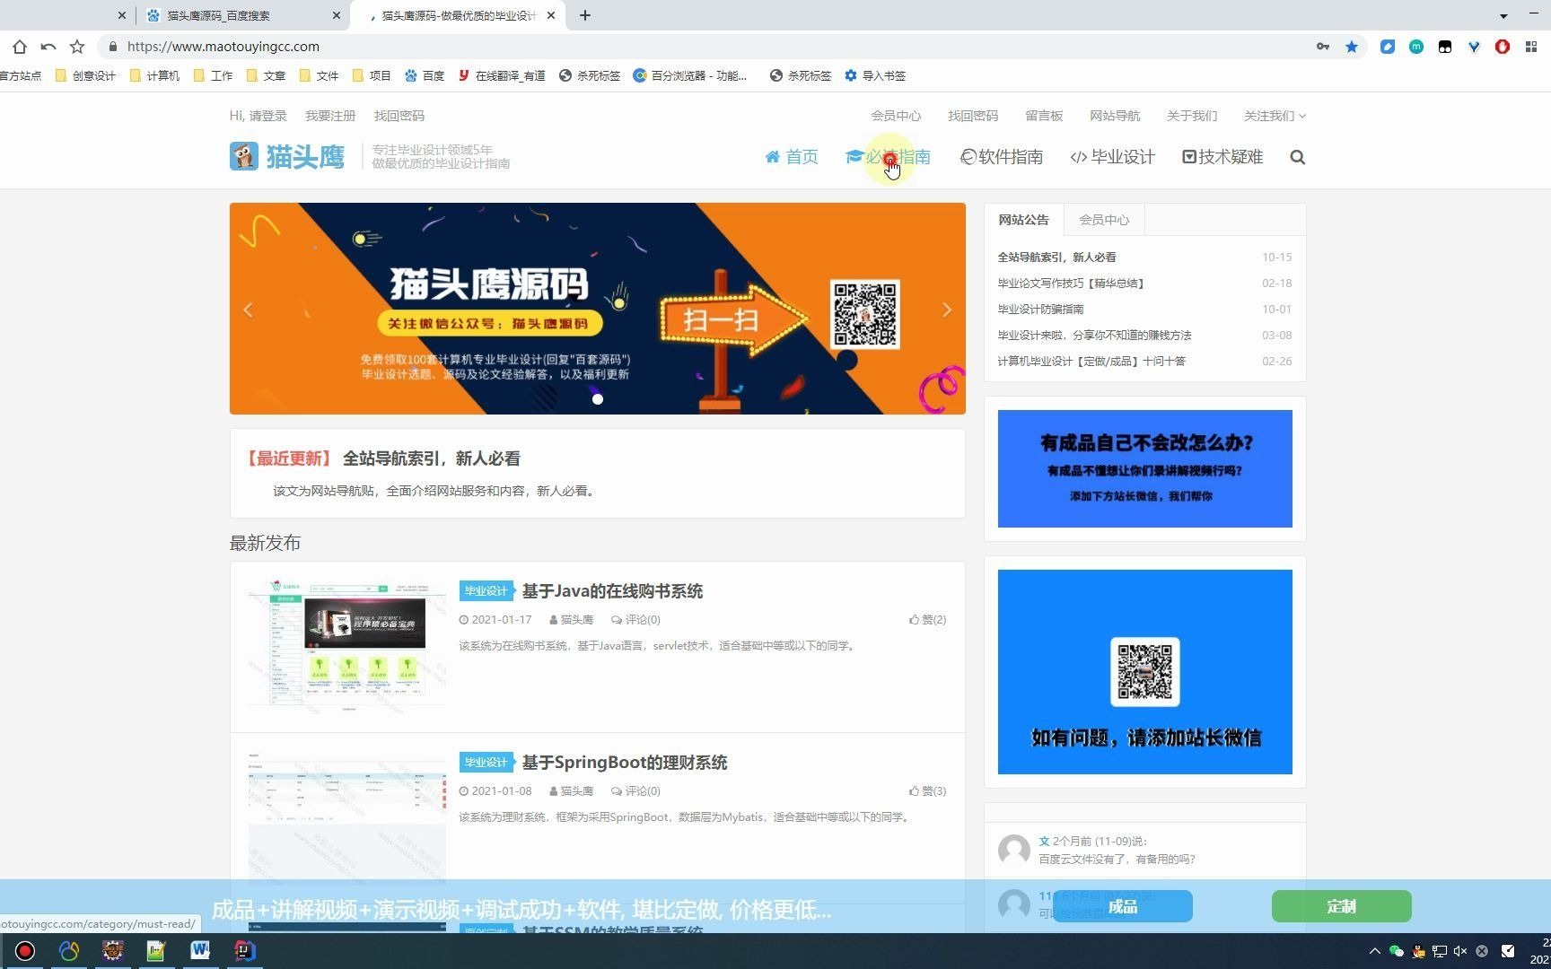1551x969 pixels.
Task: Show previous banner slide arrow
Action: point(249,310)
